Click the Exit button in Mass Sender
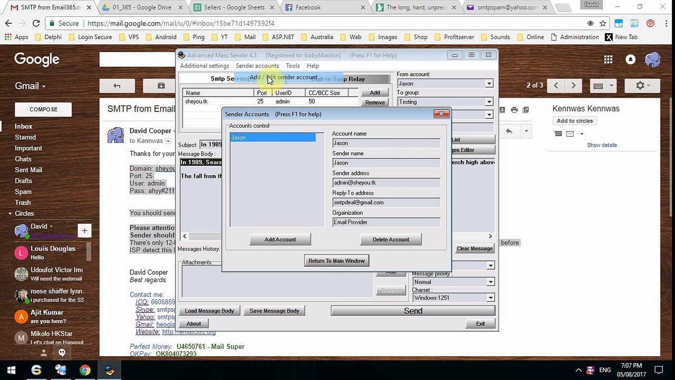 click(480, 324)
